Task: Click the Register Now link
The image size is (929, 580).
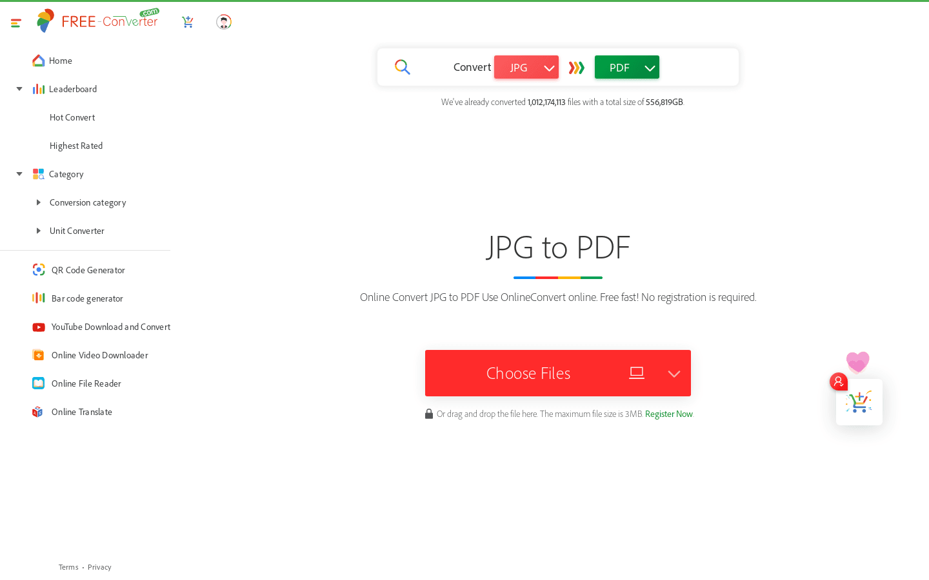Action: 668,414
